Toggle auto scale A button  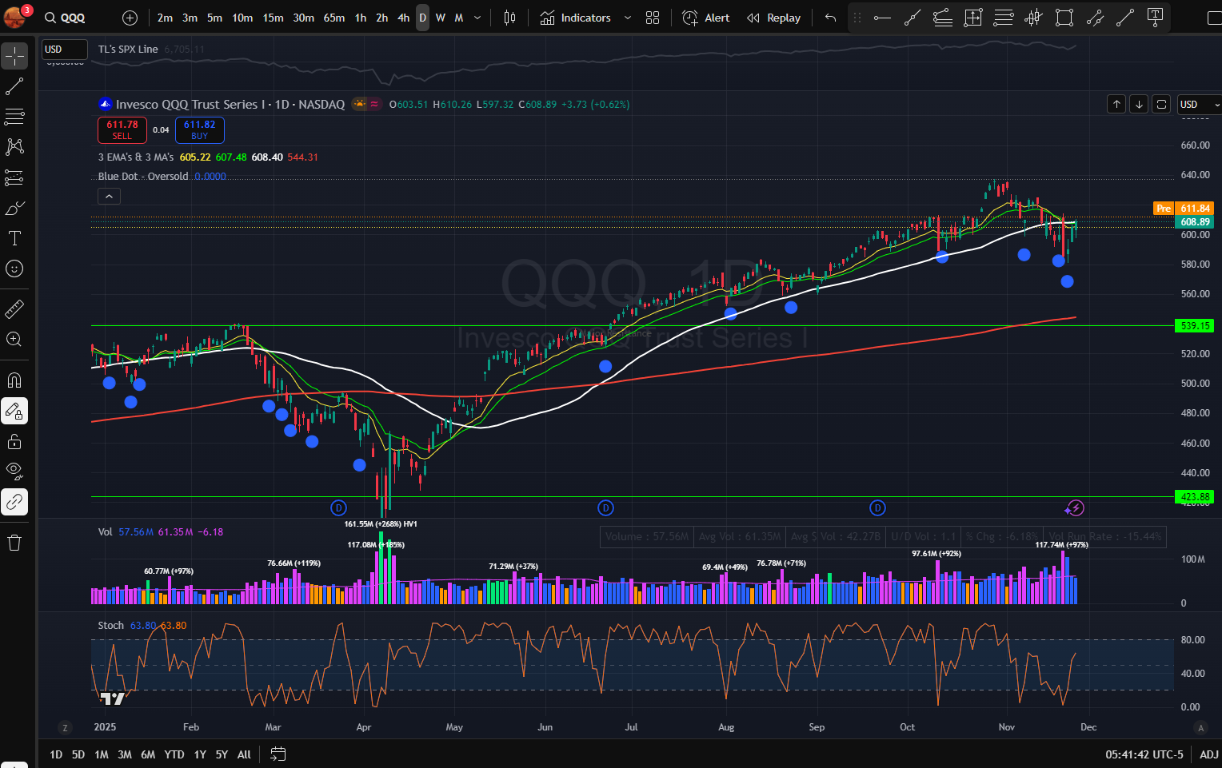[1200, 727]
